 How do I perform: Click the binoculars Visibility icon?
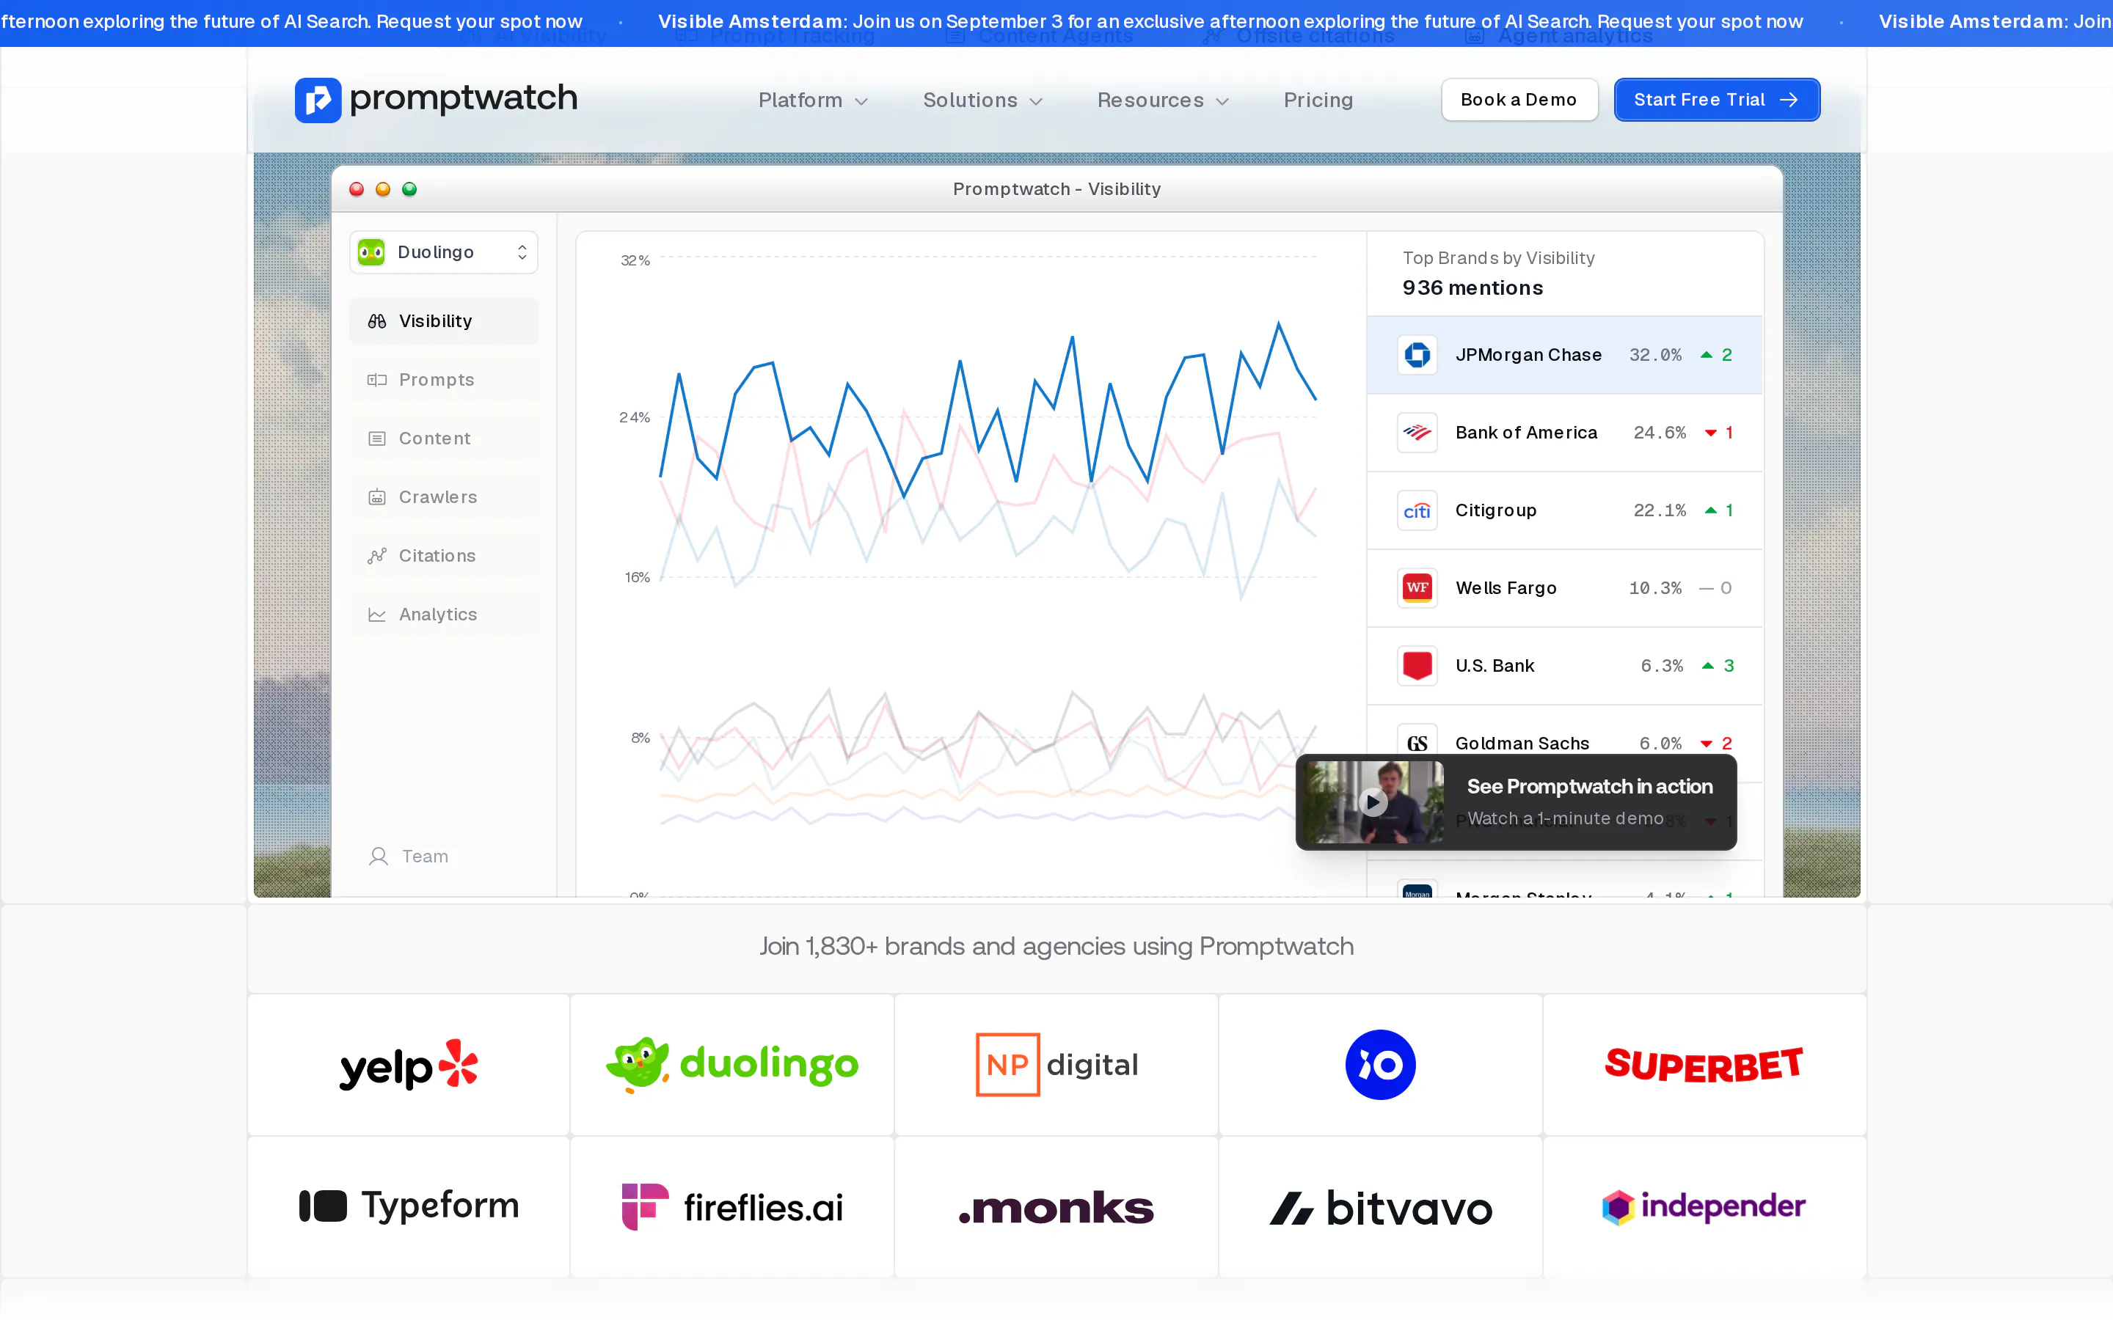pyautogui.click(x=377, y=321)
